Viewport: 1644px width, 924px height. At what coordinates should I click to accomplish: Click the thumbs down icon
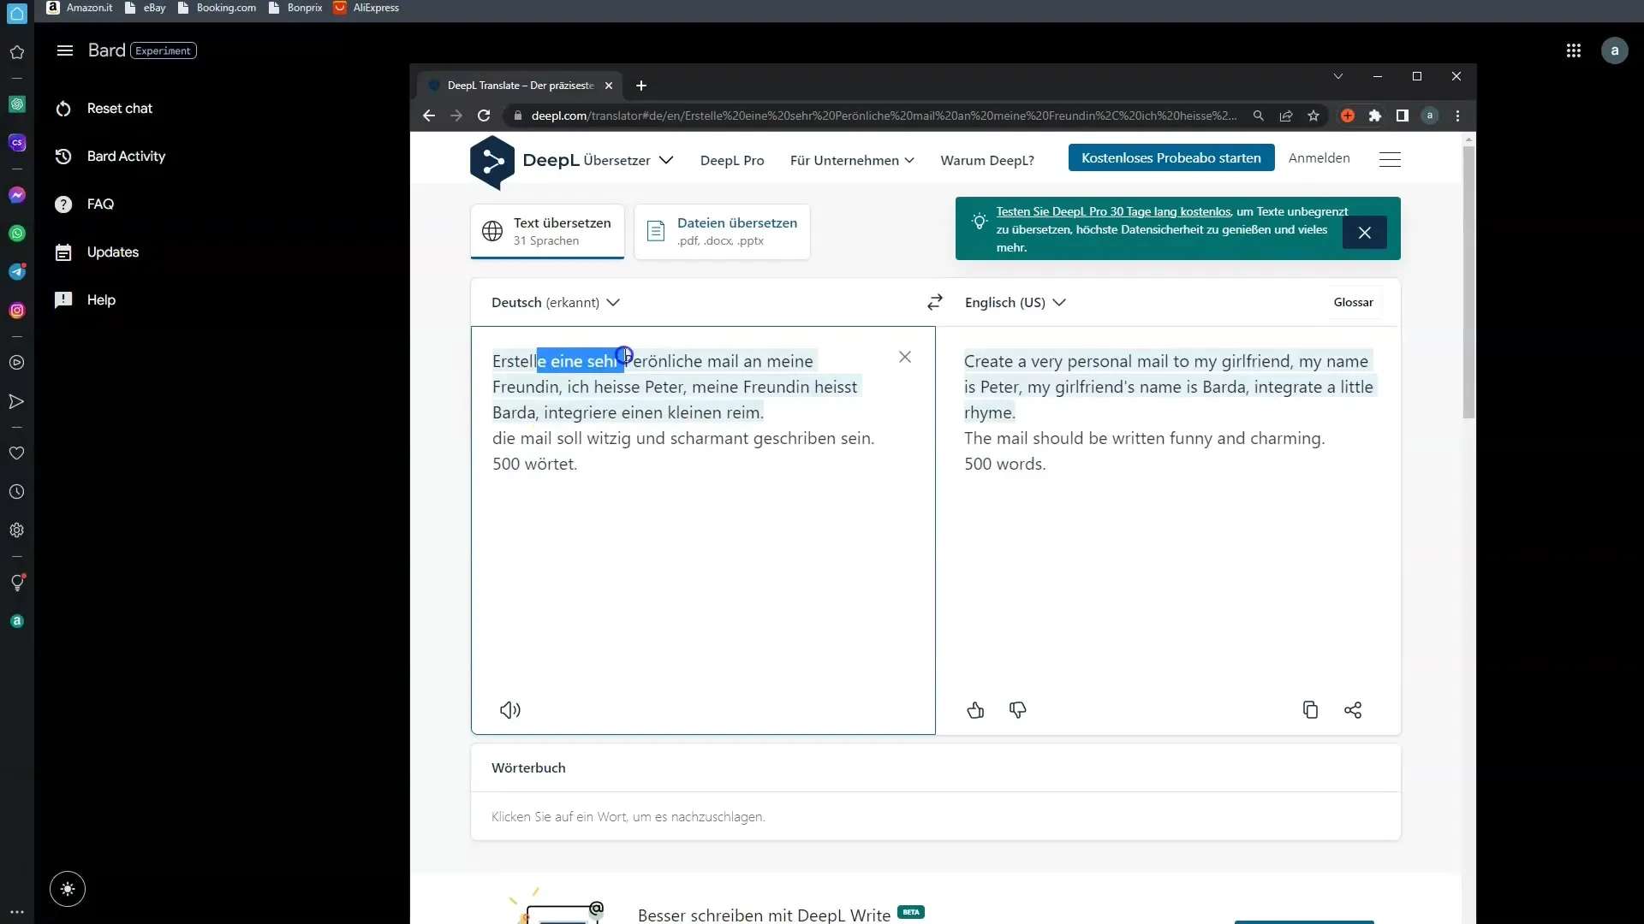pyautogui.click(x=1017, y=709)
